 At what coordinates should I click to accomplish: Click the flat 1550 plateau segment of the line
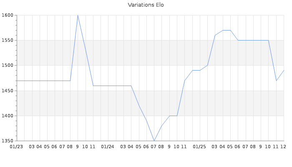pos(253,40)
